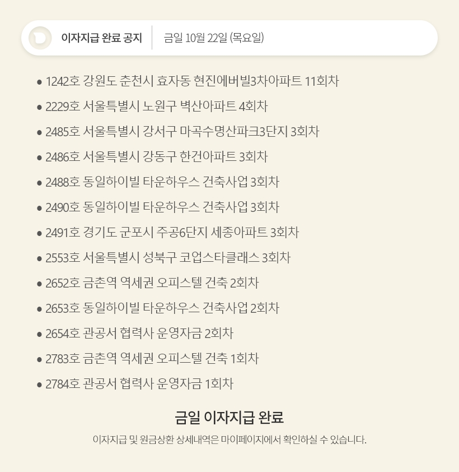Screen dimensions: 459x472
Task: Open the 2490호 동일하이빌 타운하우스 건축사업 item
Action: (x=162, y=207)
